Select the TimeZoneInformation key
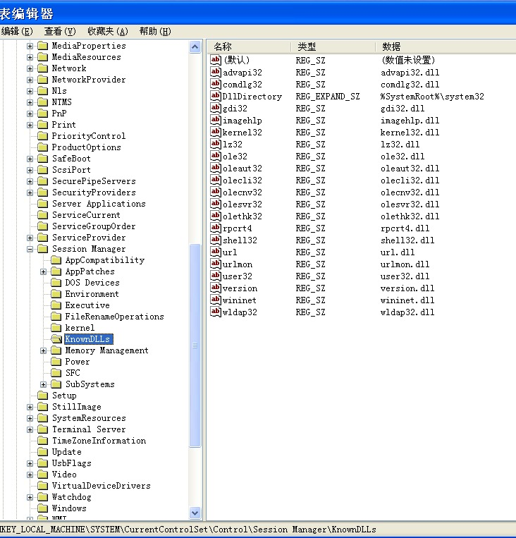 coord(99,441)
